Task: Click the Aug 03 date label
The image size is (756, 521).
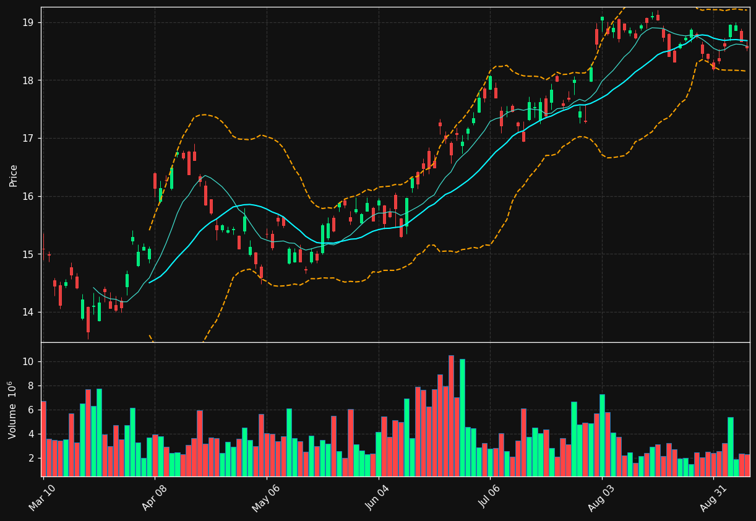Action: [602, 497]
